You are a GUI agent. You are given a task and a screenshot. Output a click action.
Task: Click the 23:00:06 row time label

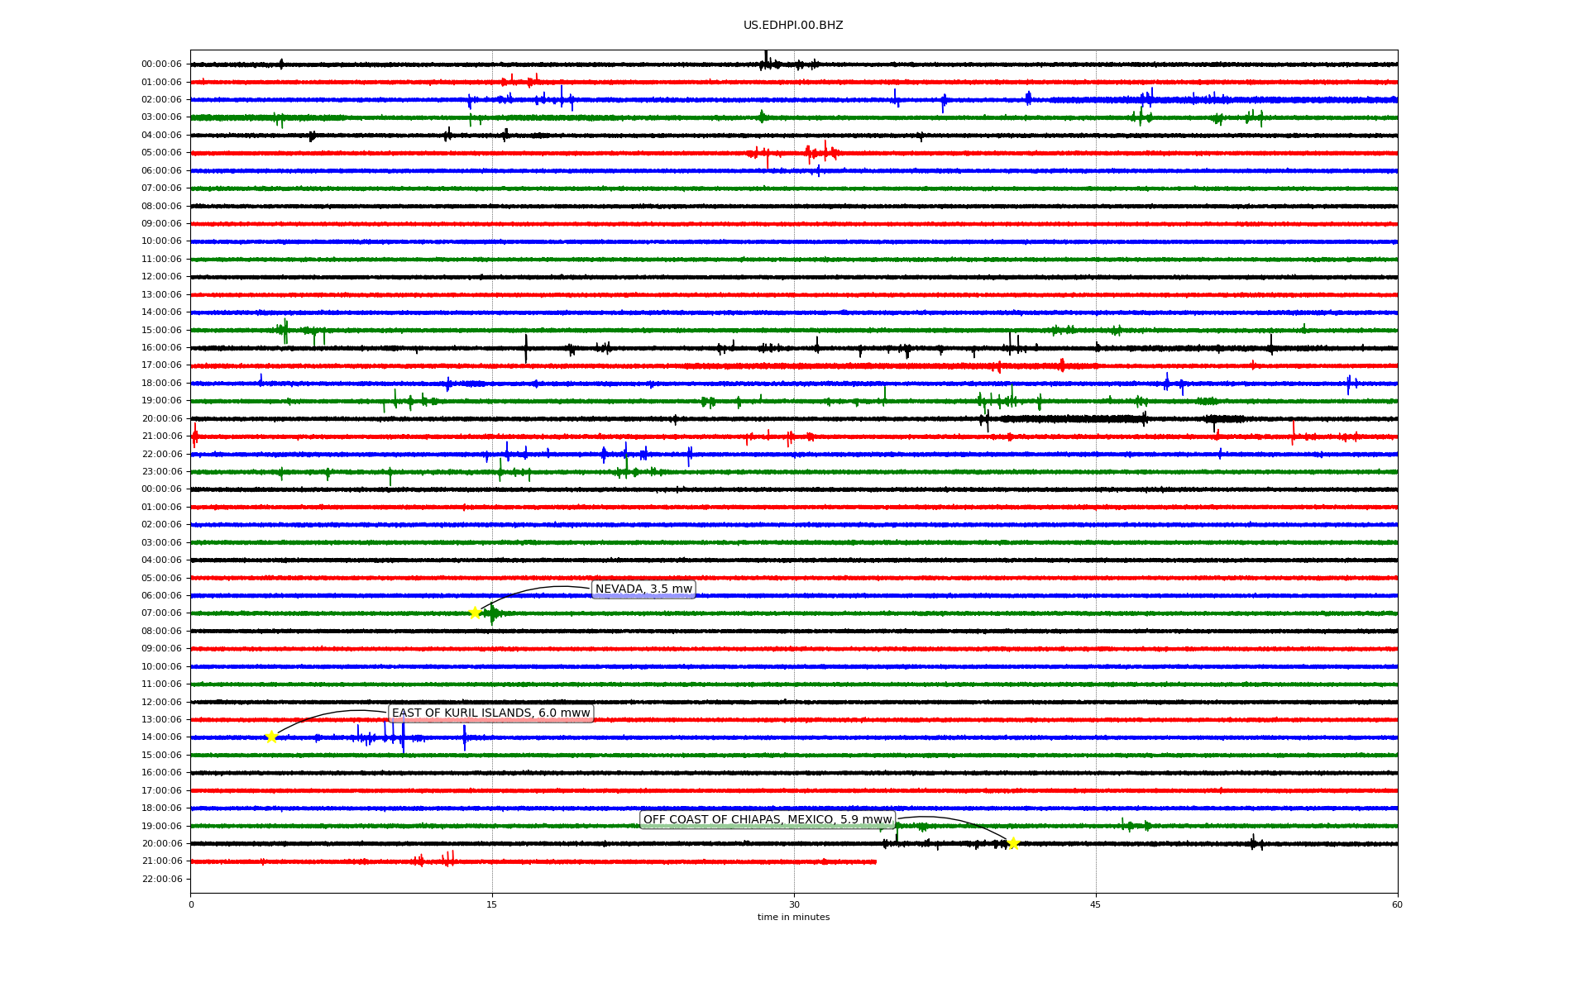point(161,471)
